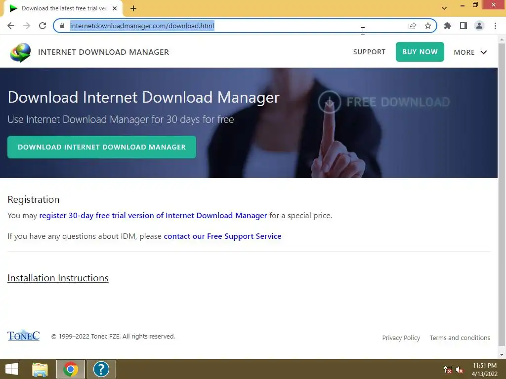The width and height of the screenshot is (506, 379).
Task: Open a new browser tab
Action: pyautogui.click(x=133, y=8)
